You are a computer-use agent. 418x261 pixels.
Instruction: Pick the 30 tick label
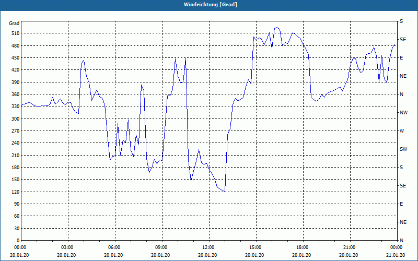tap(16, 228)
